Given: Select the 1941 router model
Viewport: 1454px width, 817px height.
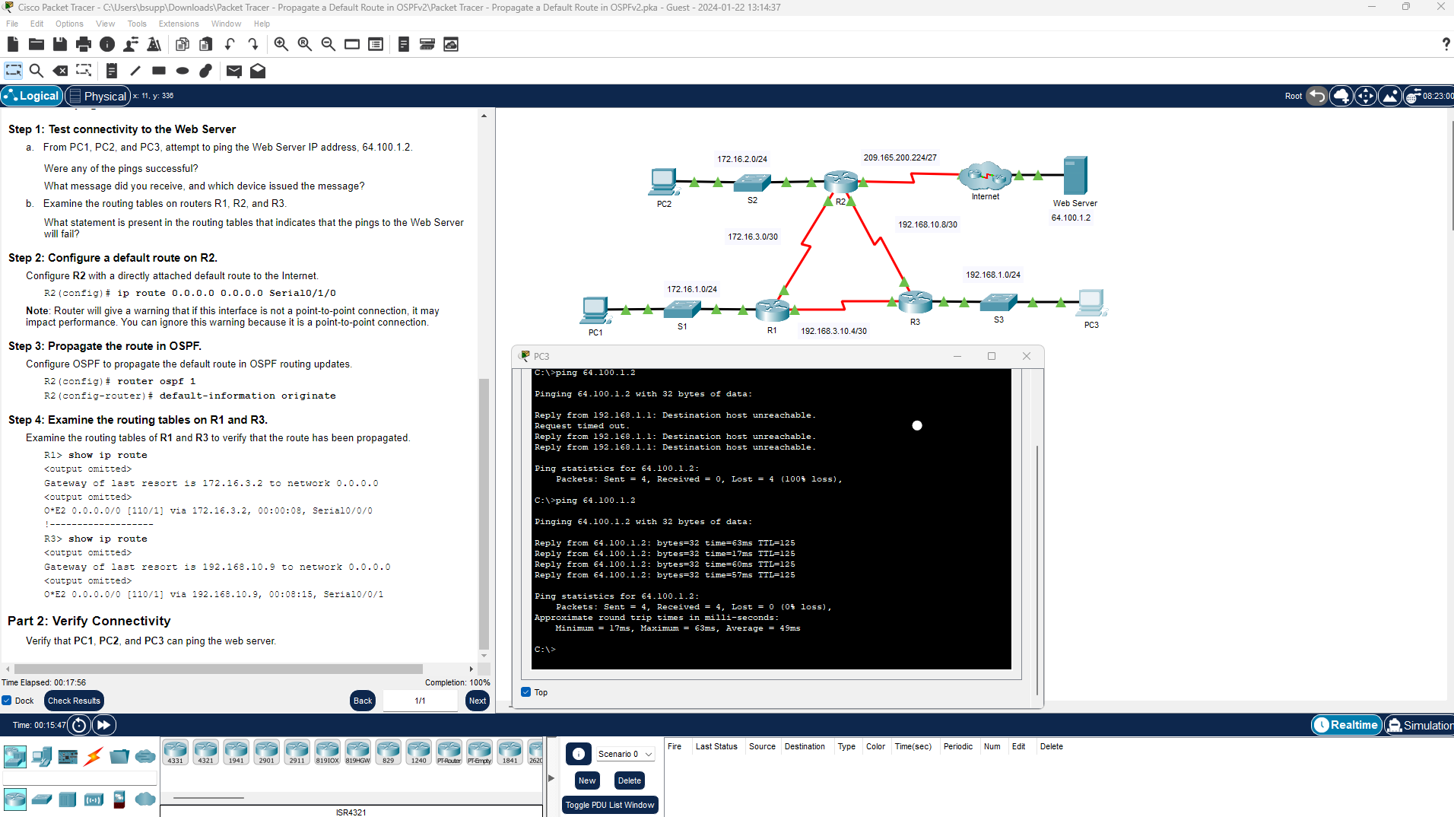Looking at the screenshot, I should [x=236, y=751].
